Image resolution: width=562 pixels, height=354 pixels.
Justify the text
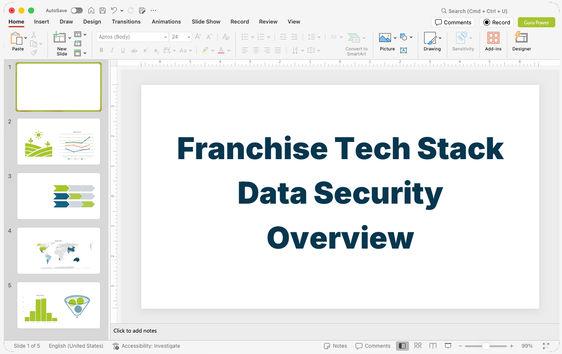[x=277, y=50]
